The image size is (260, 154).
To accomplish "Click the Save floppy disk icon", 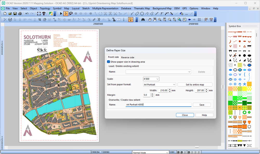I will (15, 14).
